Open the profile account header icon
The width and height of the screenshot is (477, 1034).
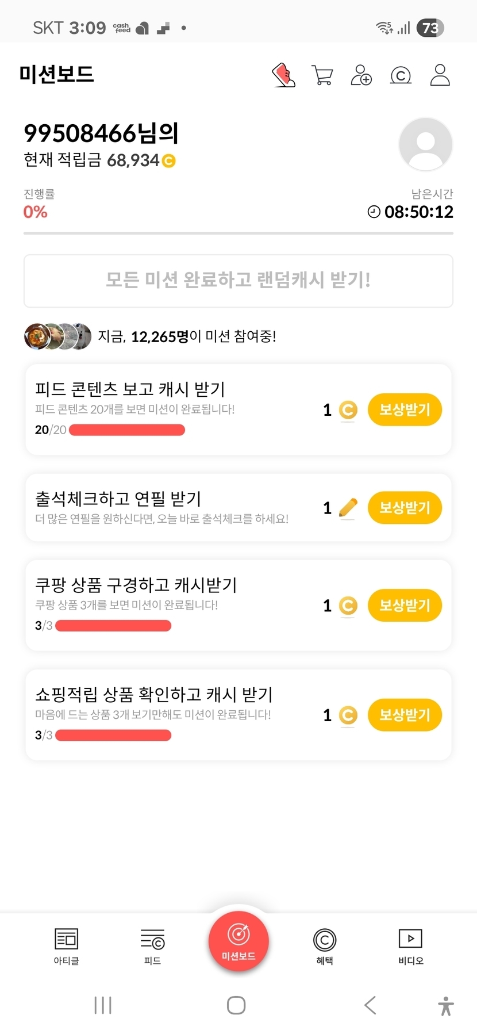point(440,75)
